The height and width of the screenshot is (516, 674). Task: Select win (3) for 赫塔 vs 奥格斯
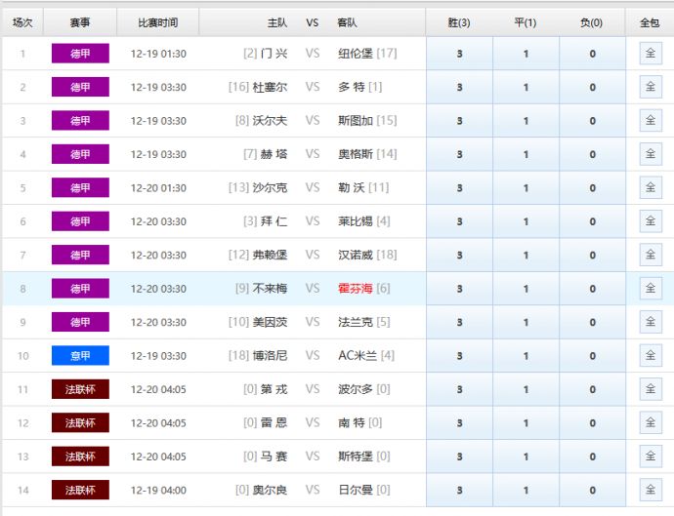459,154
